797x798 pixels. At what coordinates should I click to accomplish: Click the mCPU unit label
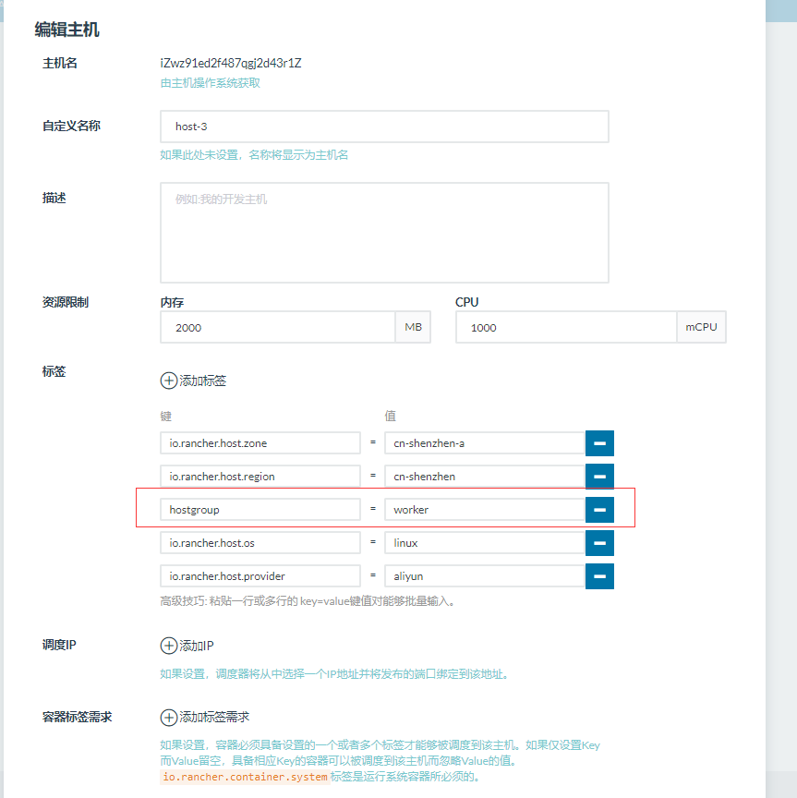click(x=701, y=327)
